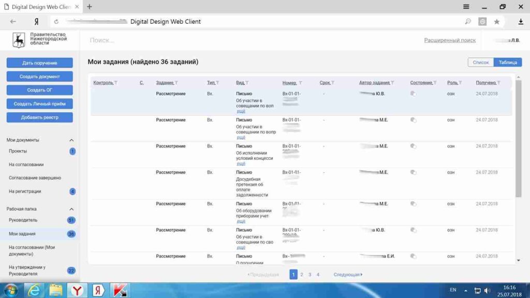
Task: Click the Создать документ button
Action: coord(40,77)
